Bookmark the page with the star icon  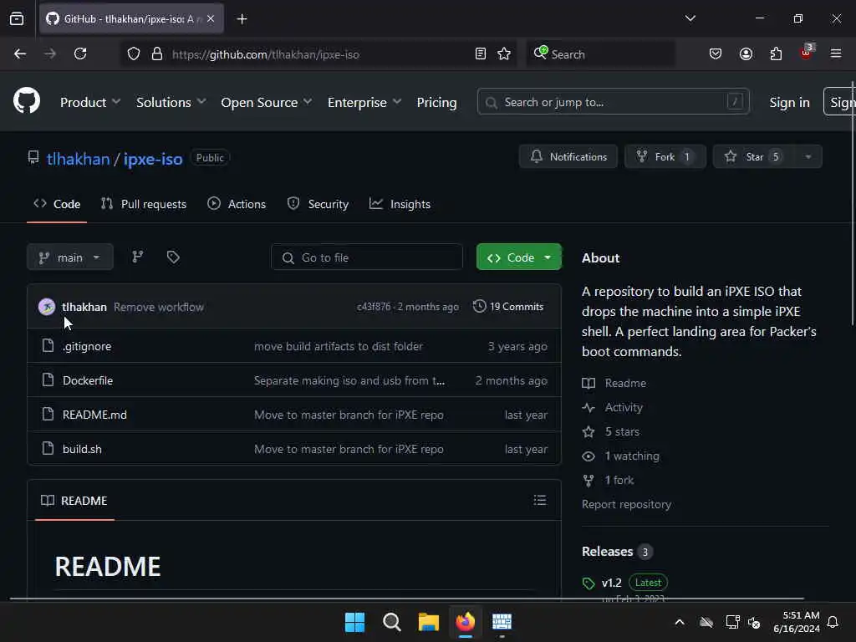click(504, 54)
